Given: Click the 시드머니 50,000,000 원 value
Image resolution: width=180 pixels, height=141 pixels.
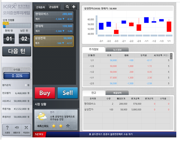Looking at the screenshot, I should pyautogui.click(x=21, y=101).
